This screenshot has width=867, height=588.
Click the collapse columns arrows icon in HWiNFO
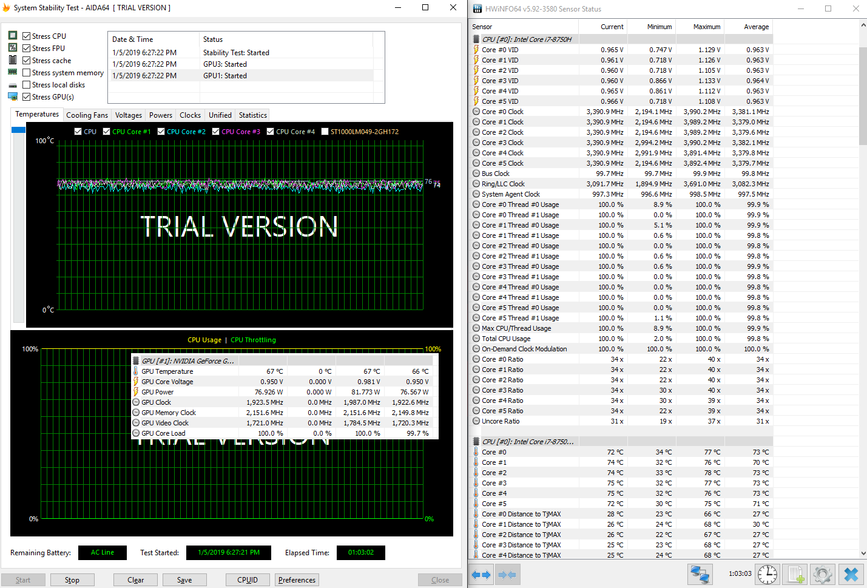click(x=507, y=574)
